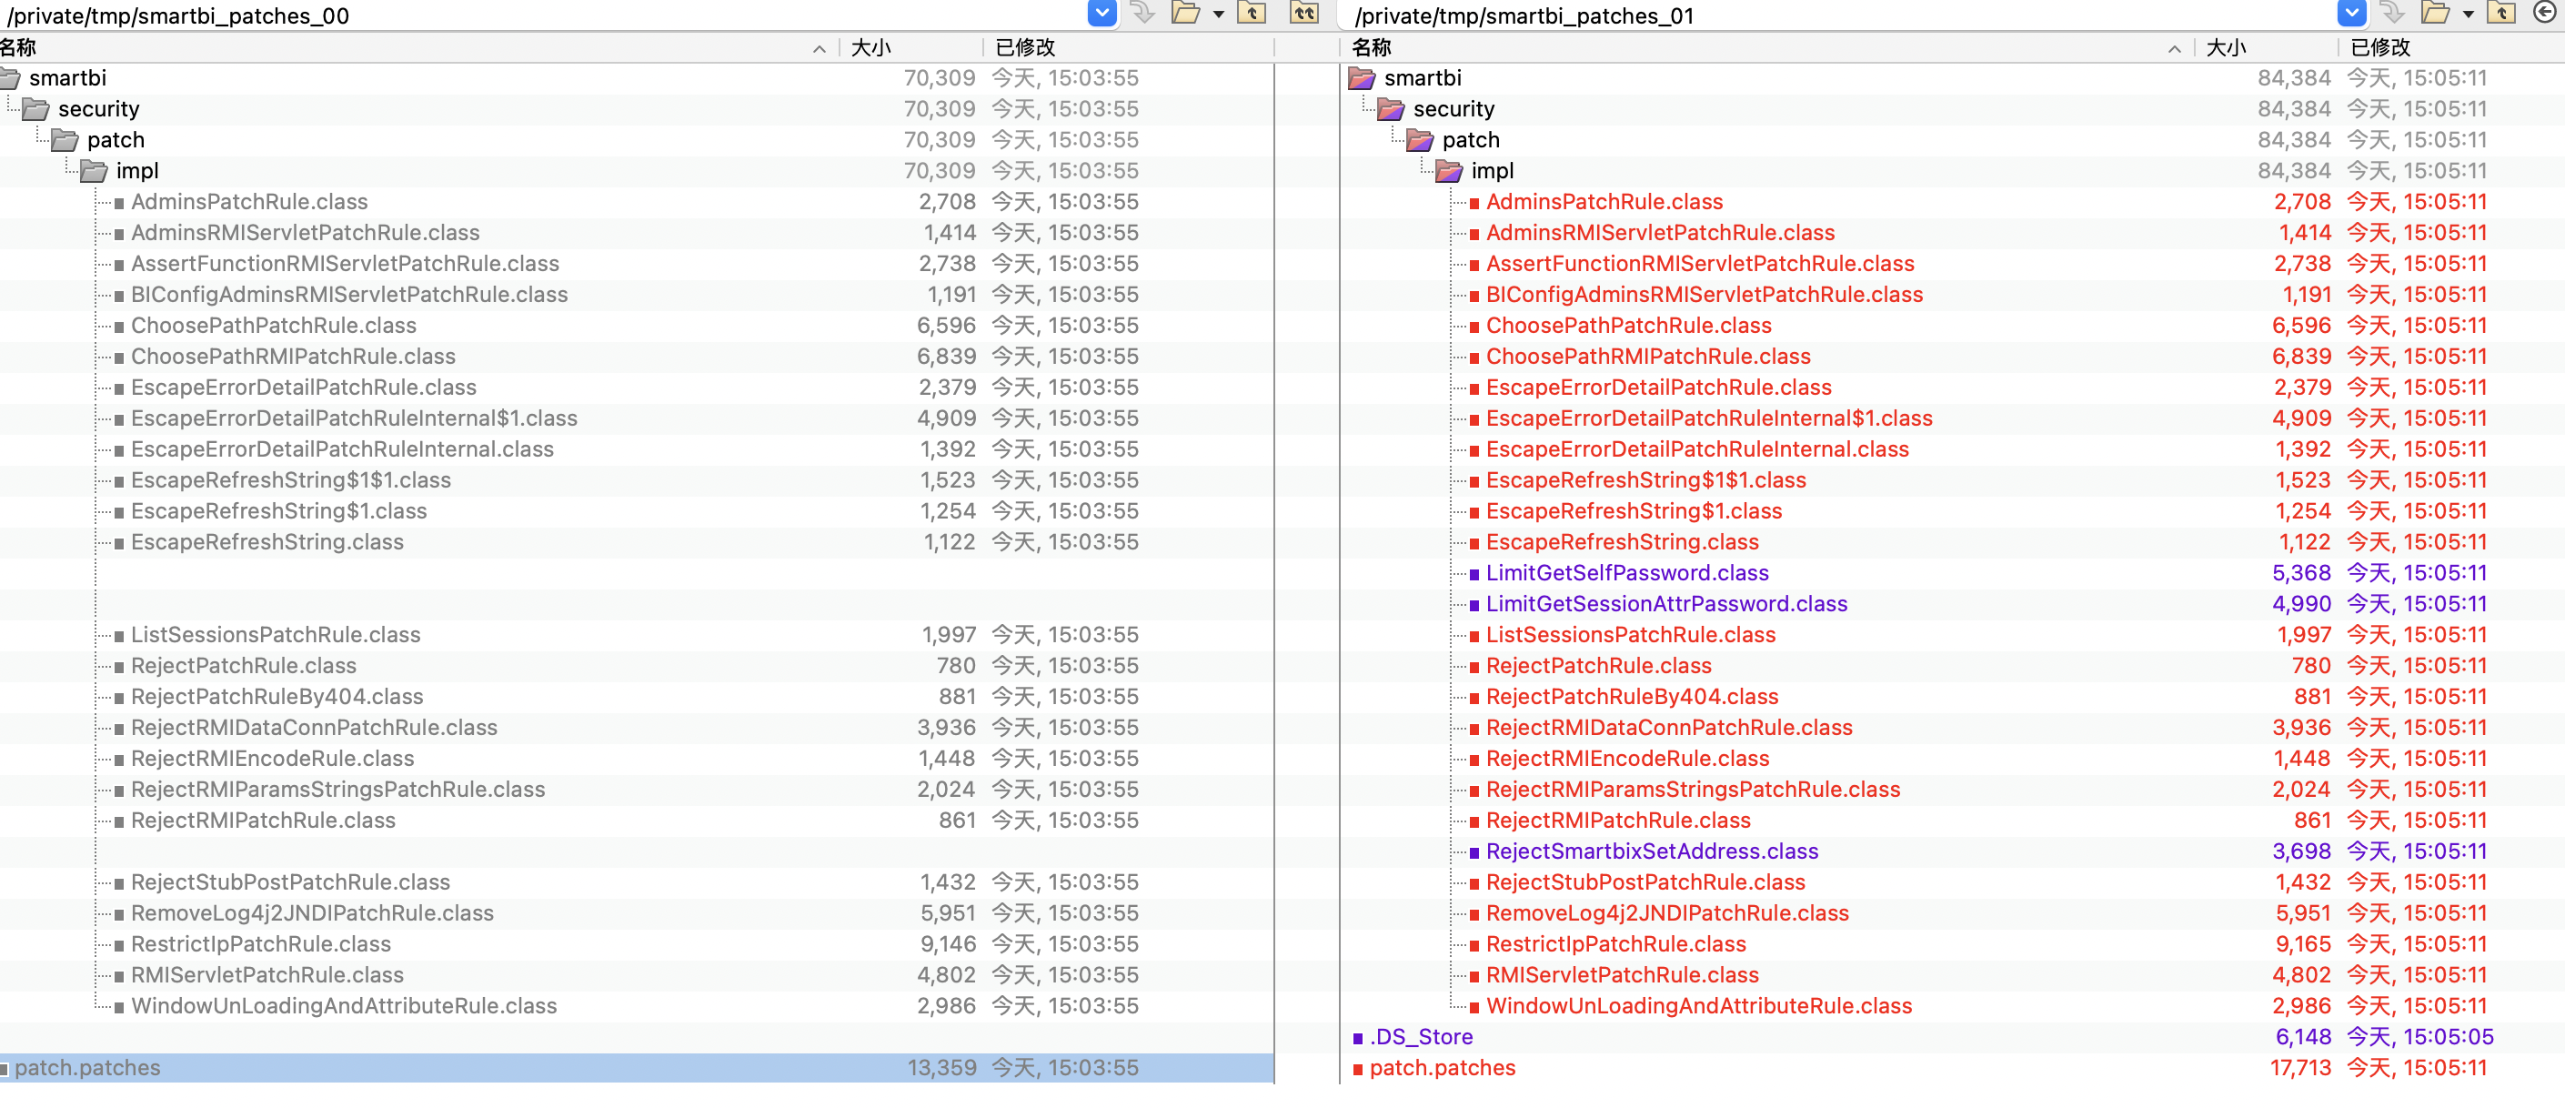Collapse smartbi folder in right pane
The width and height of the screenshot is (2565, 1108).
[1361, 78]
